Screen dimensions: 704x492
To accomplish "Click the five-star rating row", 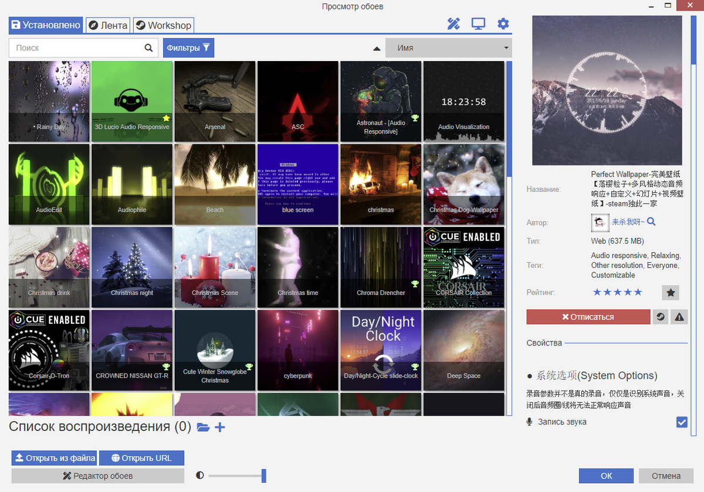I will click(x=617, y=292).
